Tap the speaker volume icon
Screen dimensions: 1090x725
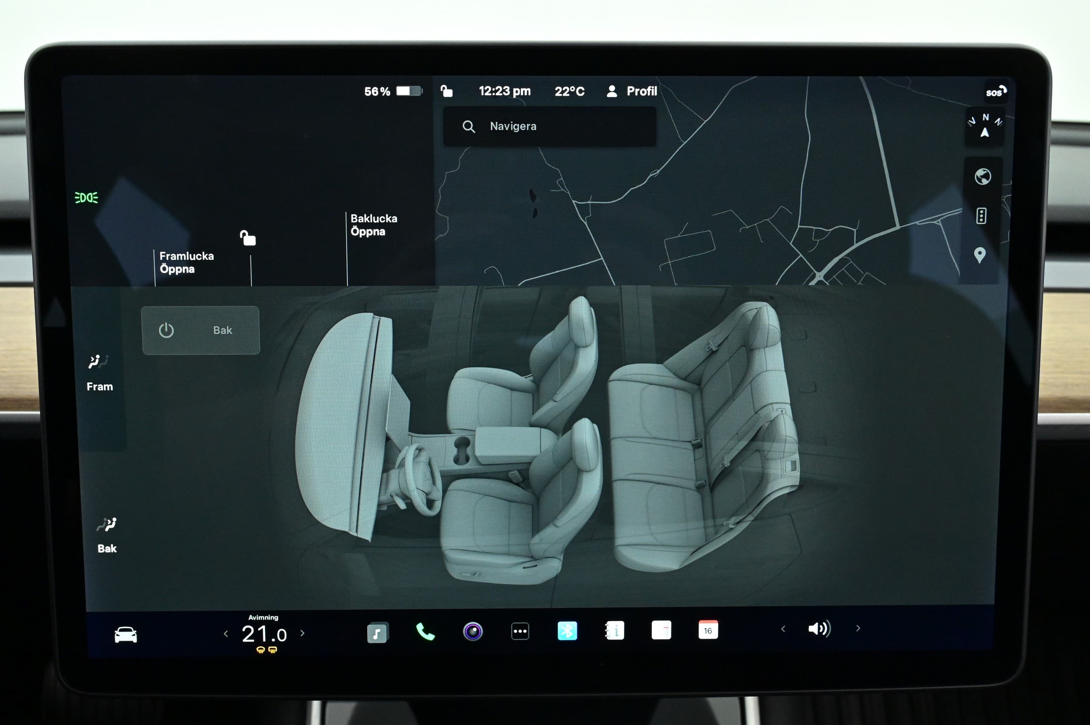click(819, 628)
